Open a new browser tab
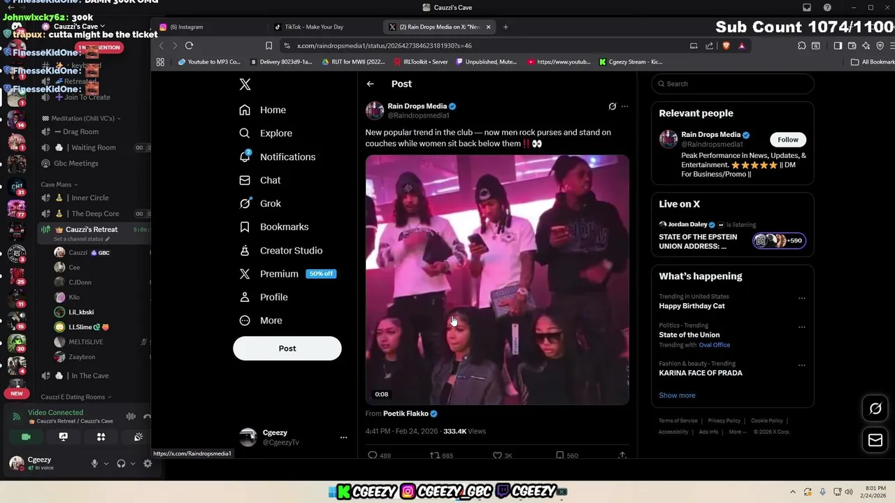 (x=506, y=27)
